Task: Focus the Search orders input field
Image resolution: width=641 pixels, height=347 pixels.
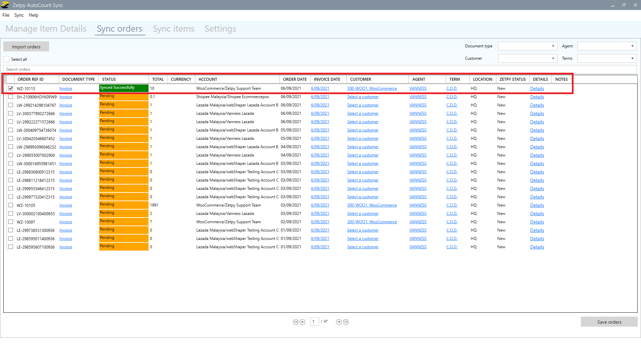Action: (317, 69)
